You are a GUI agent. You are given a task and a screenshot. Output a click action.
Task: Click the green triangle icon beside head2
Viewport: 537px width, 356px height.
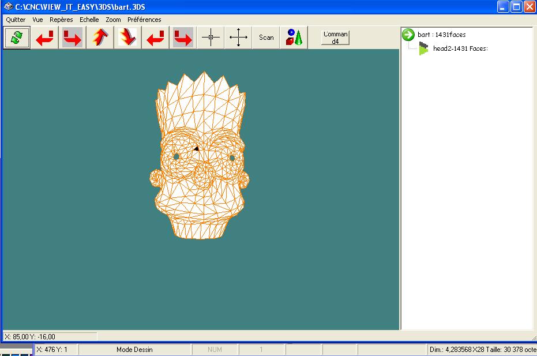[x=423, y=48]
